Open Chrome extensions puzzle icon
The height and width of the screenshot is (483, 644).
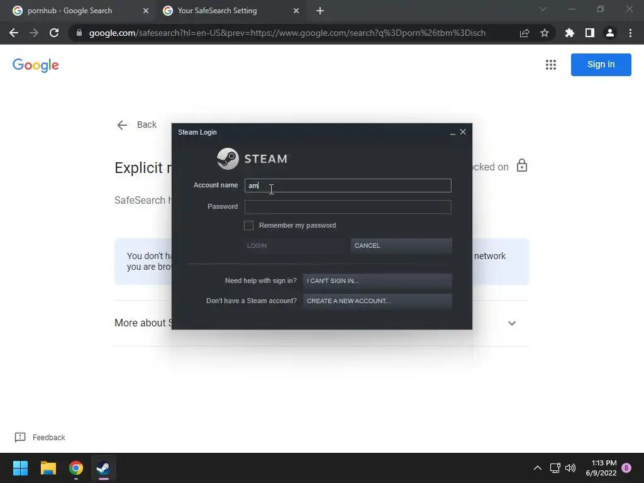tap(569, 33)
